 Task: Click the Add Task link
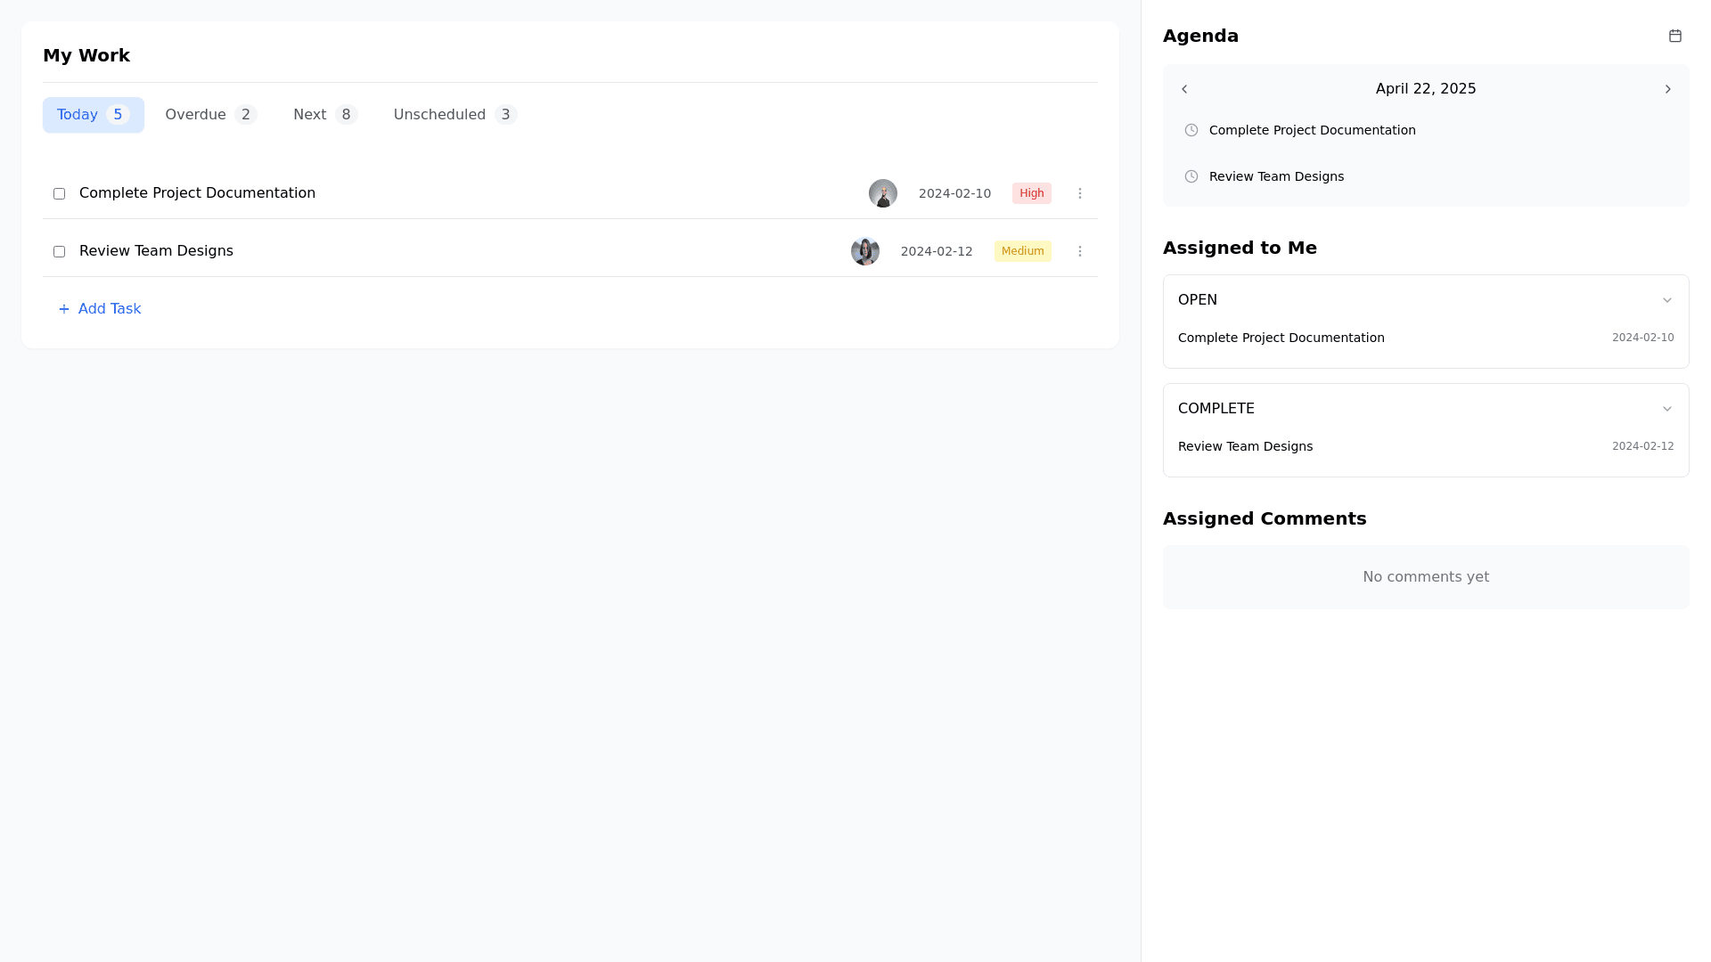coord(100,309)
